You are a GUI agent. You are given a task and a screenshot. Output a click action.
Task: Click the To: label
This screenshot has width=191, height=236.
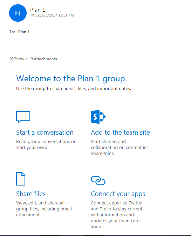12,32
